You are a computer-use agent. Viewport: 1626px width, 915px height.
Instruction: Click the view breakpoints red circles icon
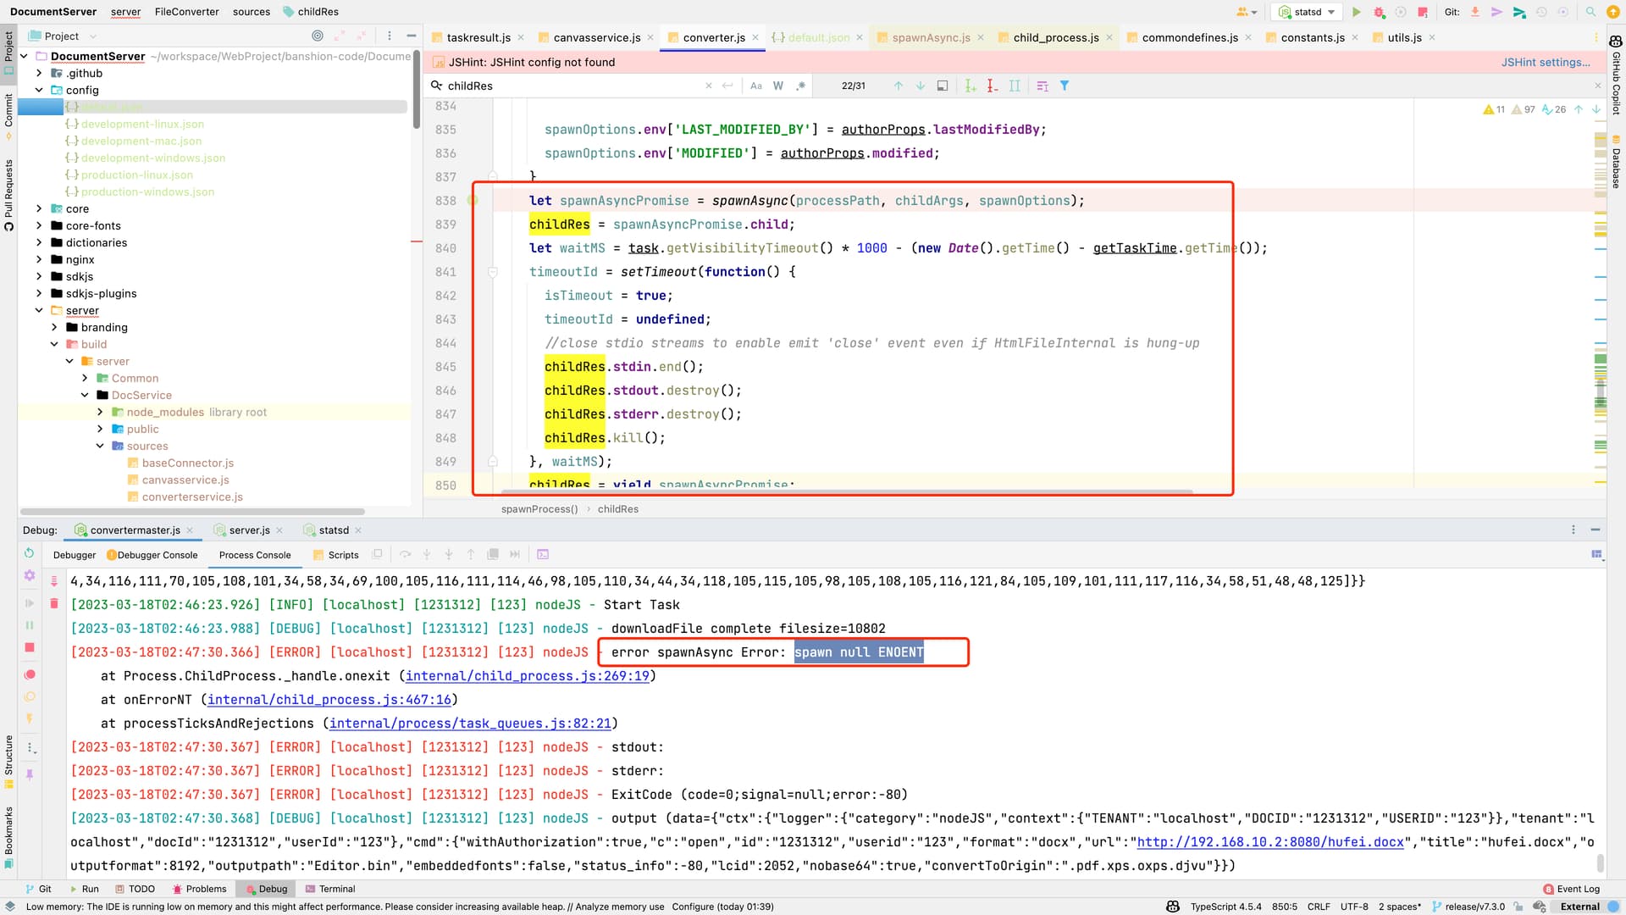pyautogui.click(x=30, y=674)
